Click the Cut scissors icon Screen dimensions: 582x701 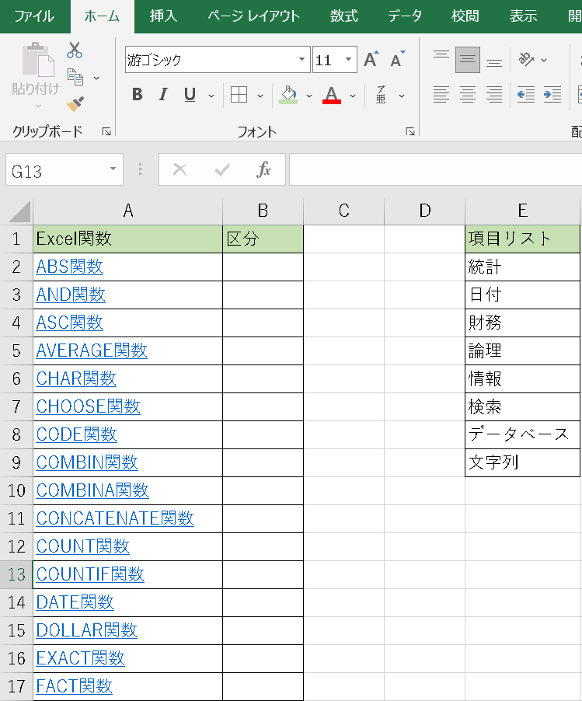click(74, 50)
